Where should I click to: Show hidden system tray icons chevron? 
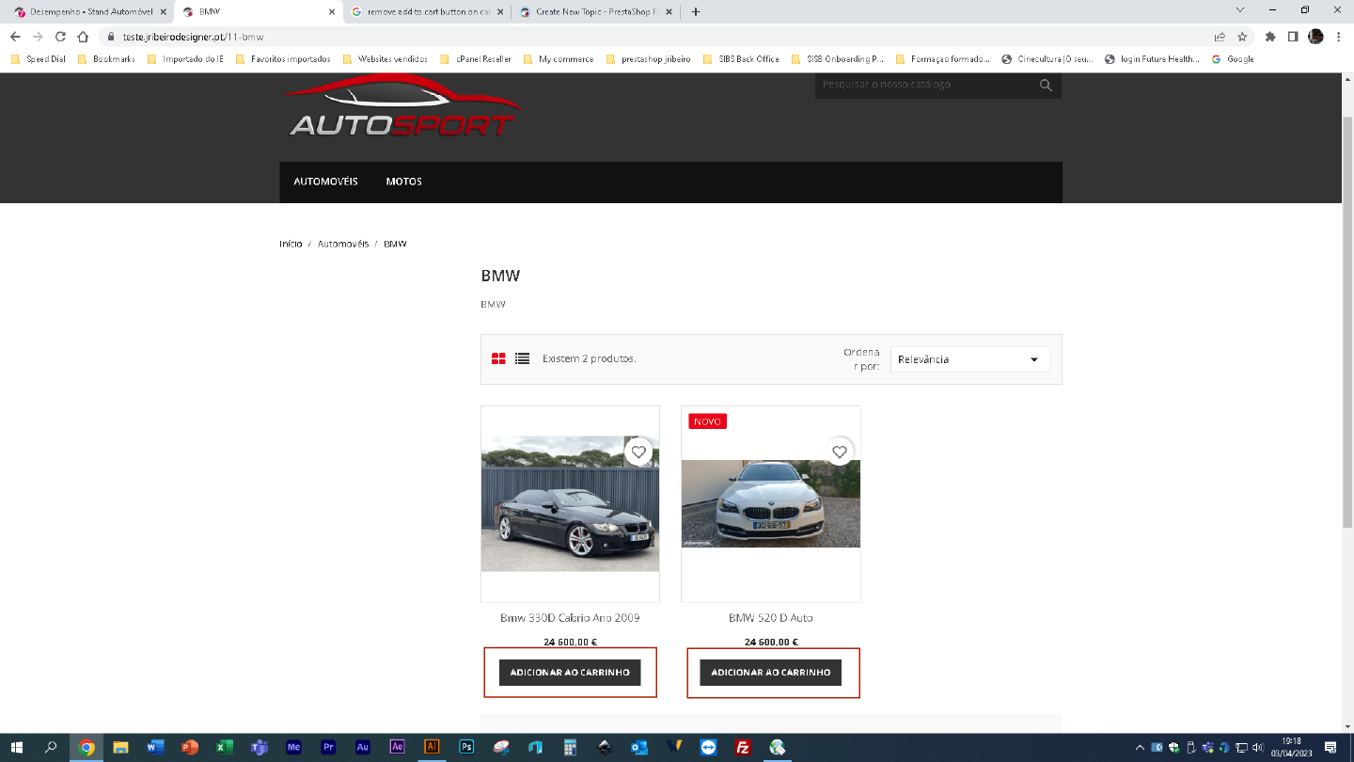[1141, 748]
